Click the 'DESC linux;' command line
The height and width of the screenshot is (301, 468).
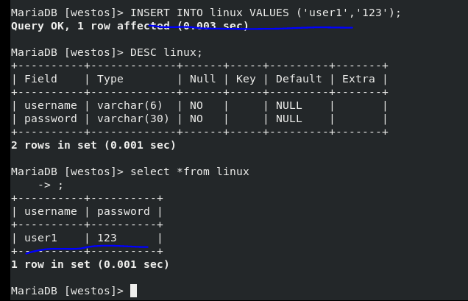[x=107, y=52]
